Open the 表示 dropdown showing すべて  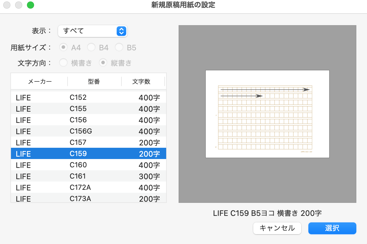[92, 31]
